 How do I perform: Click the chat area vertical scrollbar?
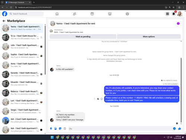tap(181, 90)
